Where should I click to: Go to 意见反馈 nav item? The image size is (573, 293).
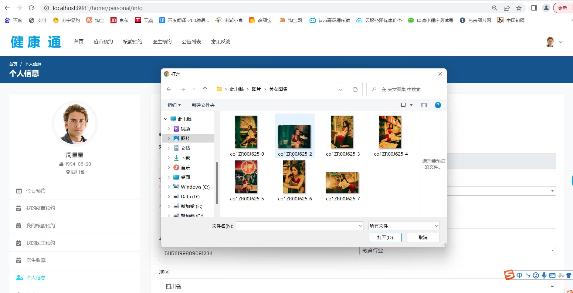[x=221, y=41]
